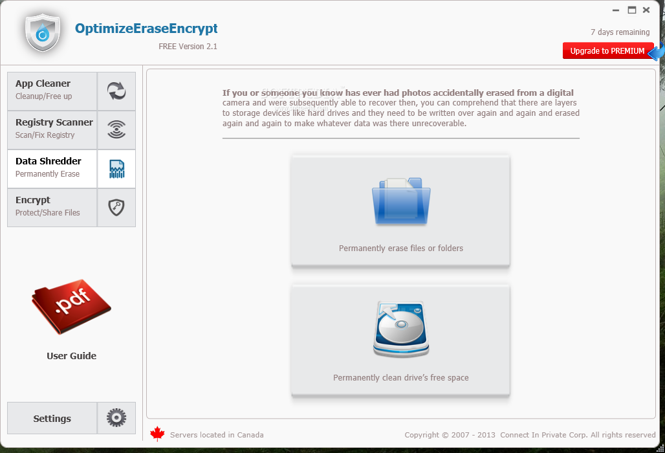This screenshot has height=453, width=665.
Task: Click the OptimizeEraseEncrypt title text
Action: 146,28
